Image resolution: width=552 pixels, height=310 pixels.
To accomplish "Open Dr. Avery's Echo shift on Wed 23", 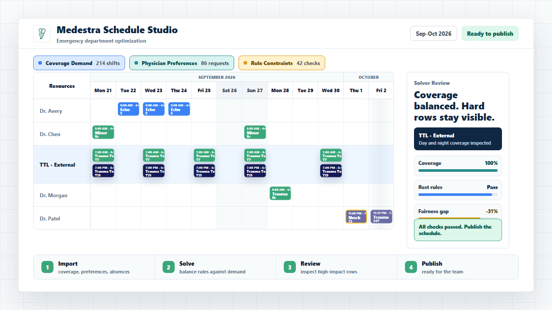I will pos(154,109).
